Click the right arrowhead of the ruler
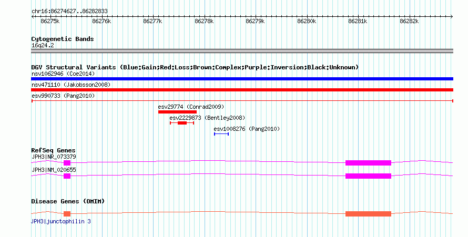This screenshot has width=468, height=237. pyautogui.click(x=452, y=17)
